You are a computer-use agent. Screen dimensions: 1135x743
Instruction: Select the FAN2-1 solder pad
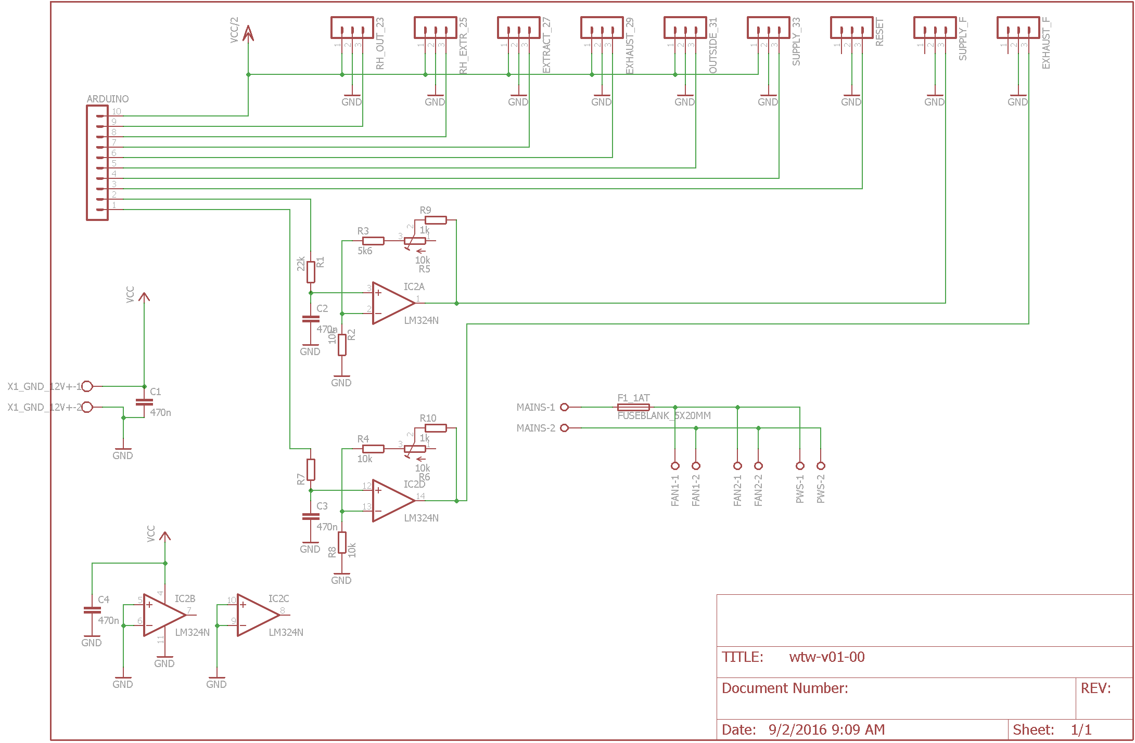coord(737,466)
